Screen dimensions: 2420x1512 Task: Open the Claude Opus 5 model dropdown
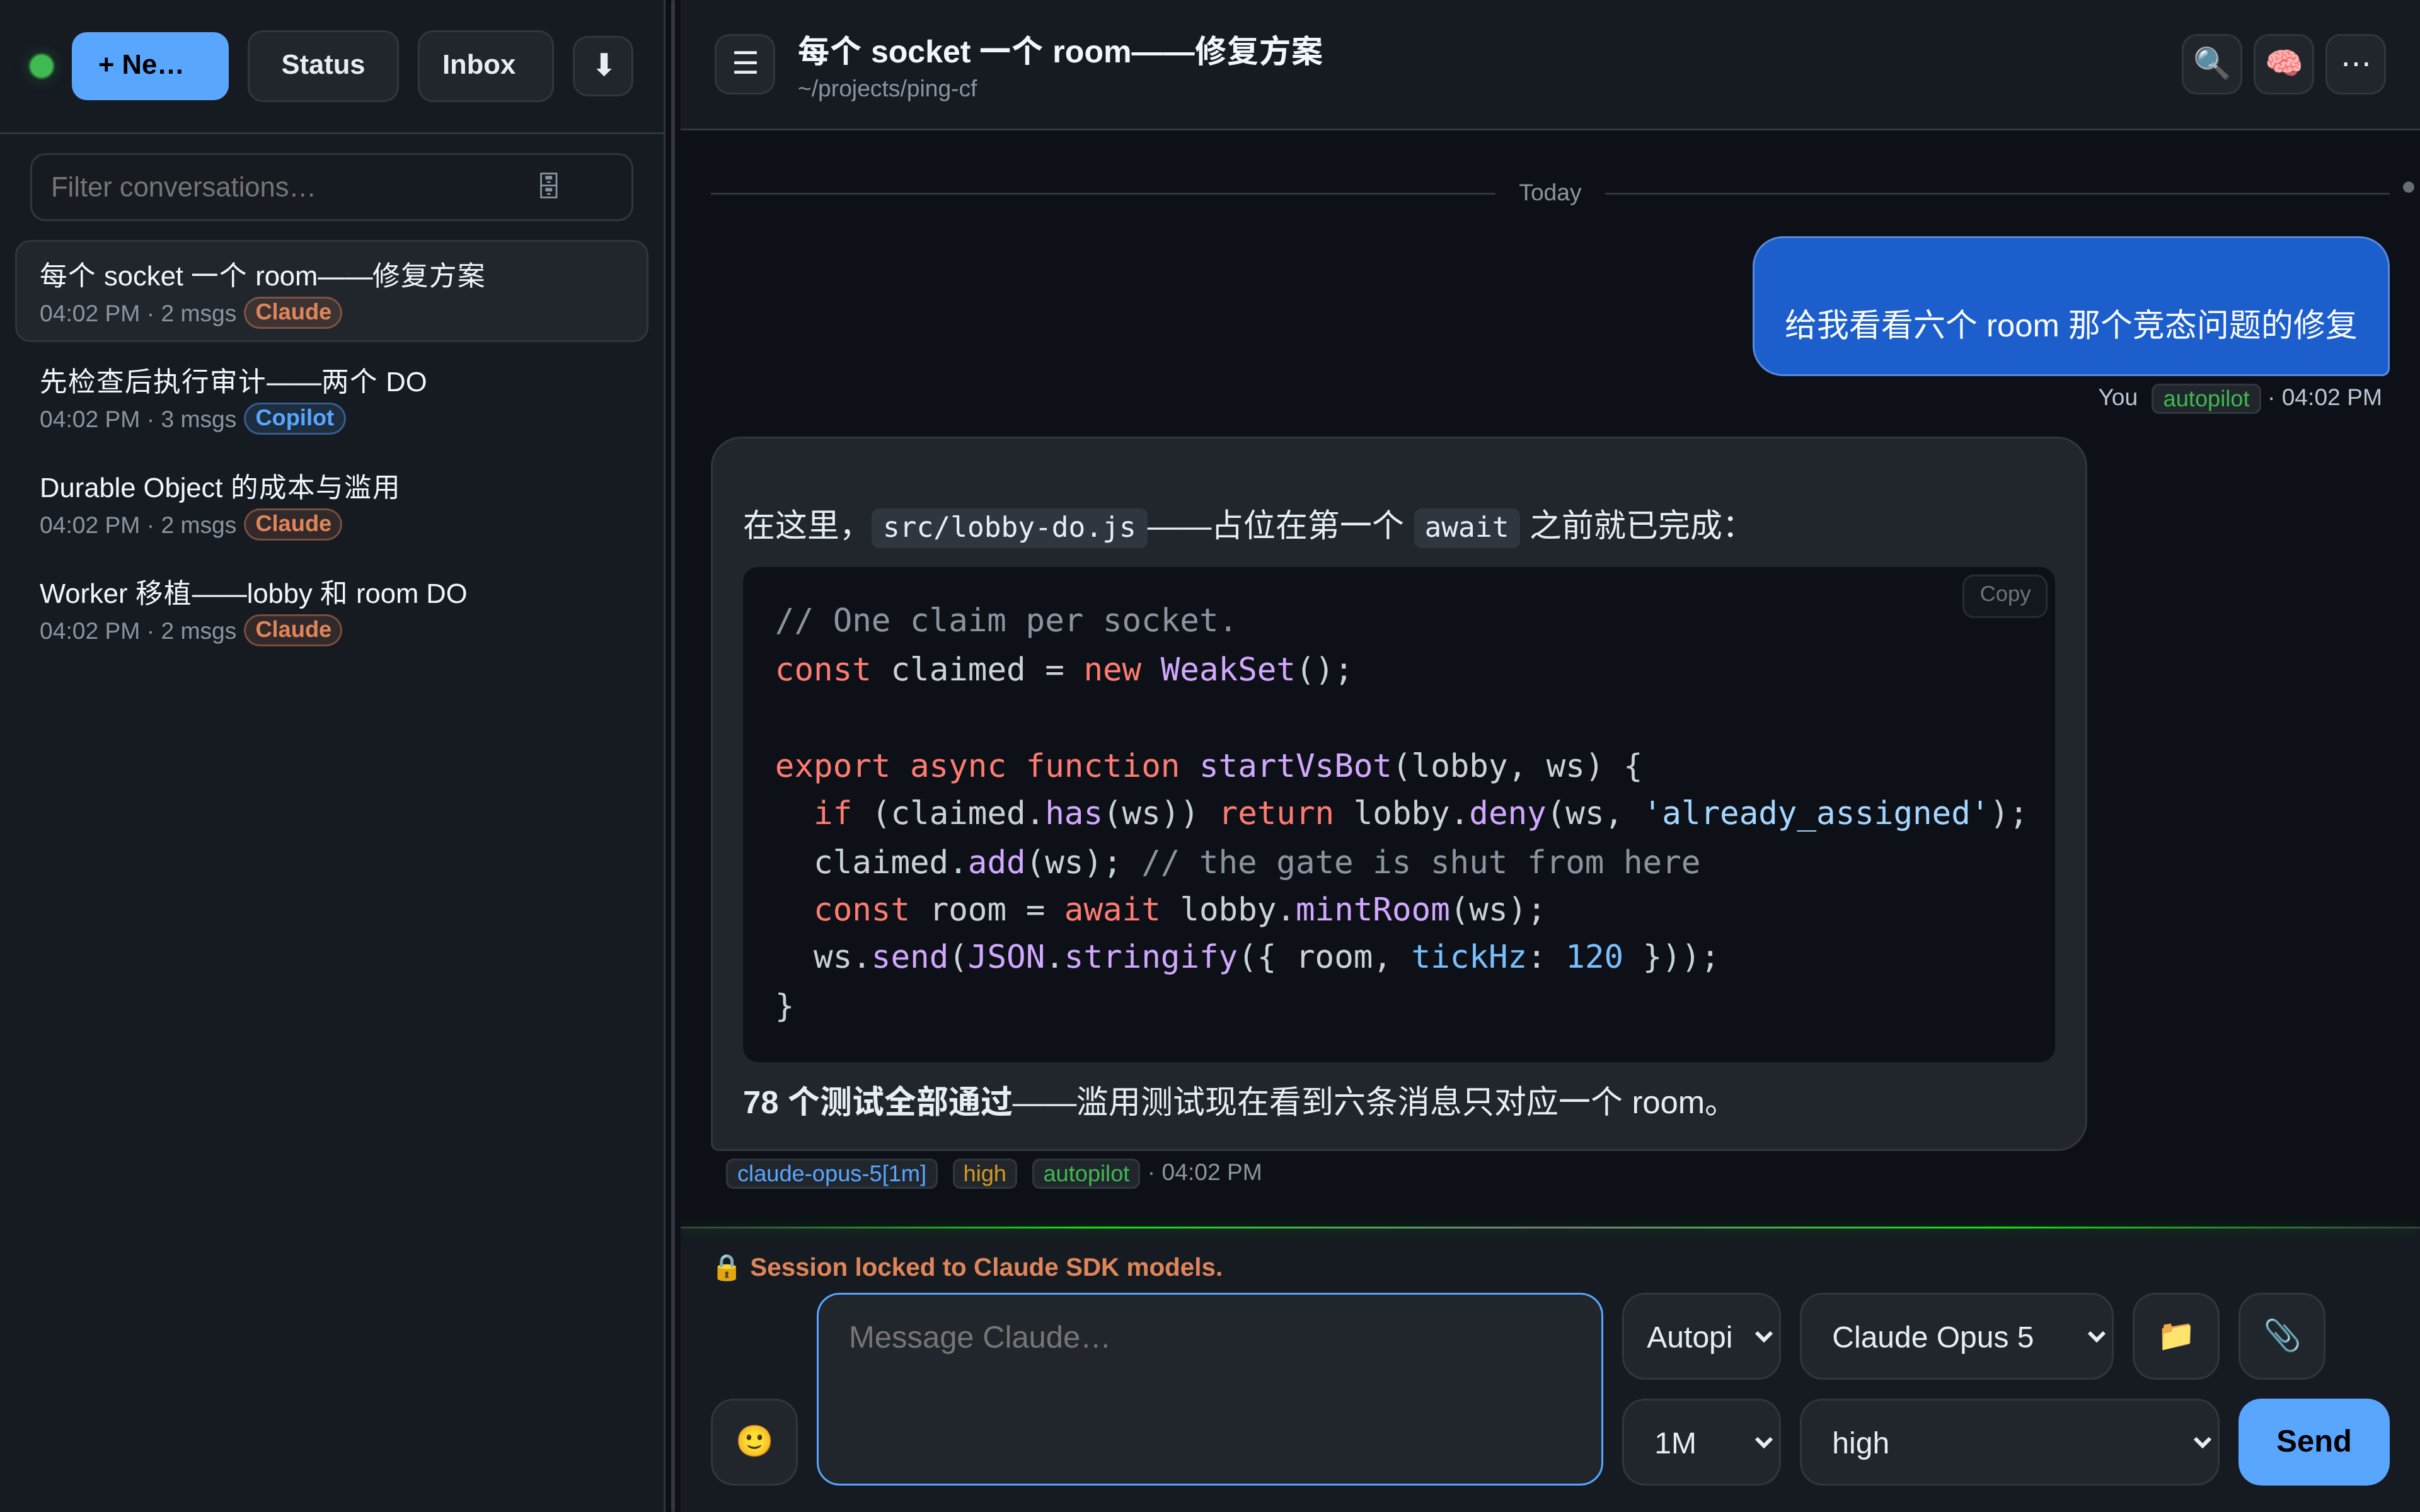pyautogui.click(x=1956, y=1336)
